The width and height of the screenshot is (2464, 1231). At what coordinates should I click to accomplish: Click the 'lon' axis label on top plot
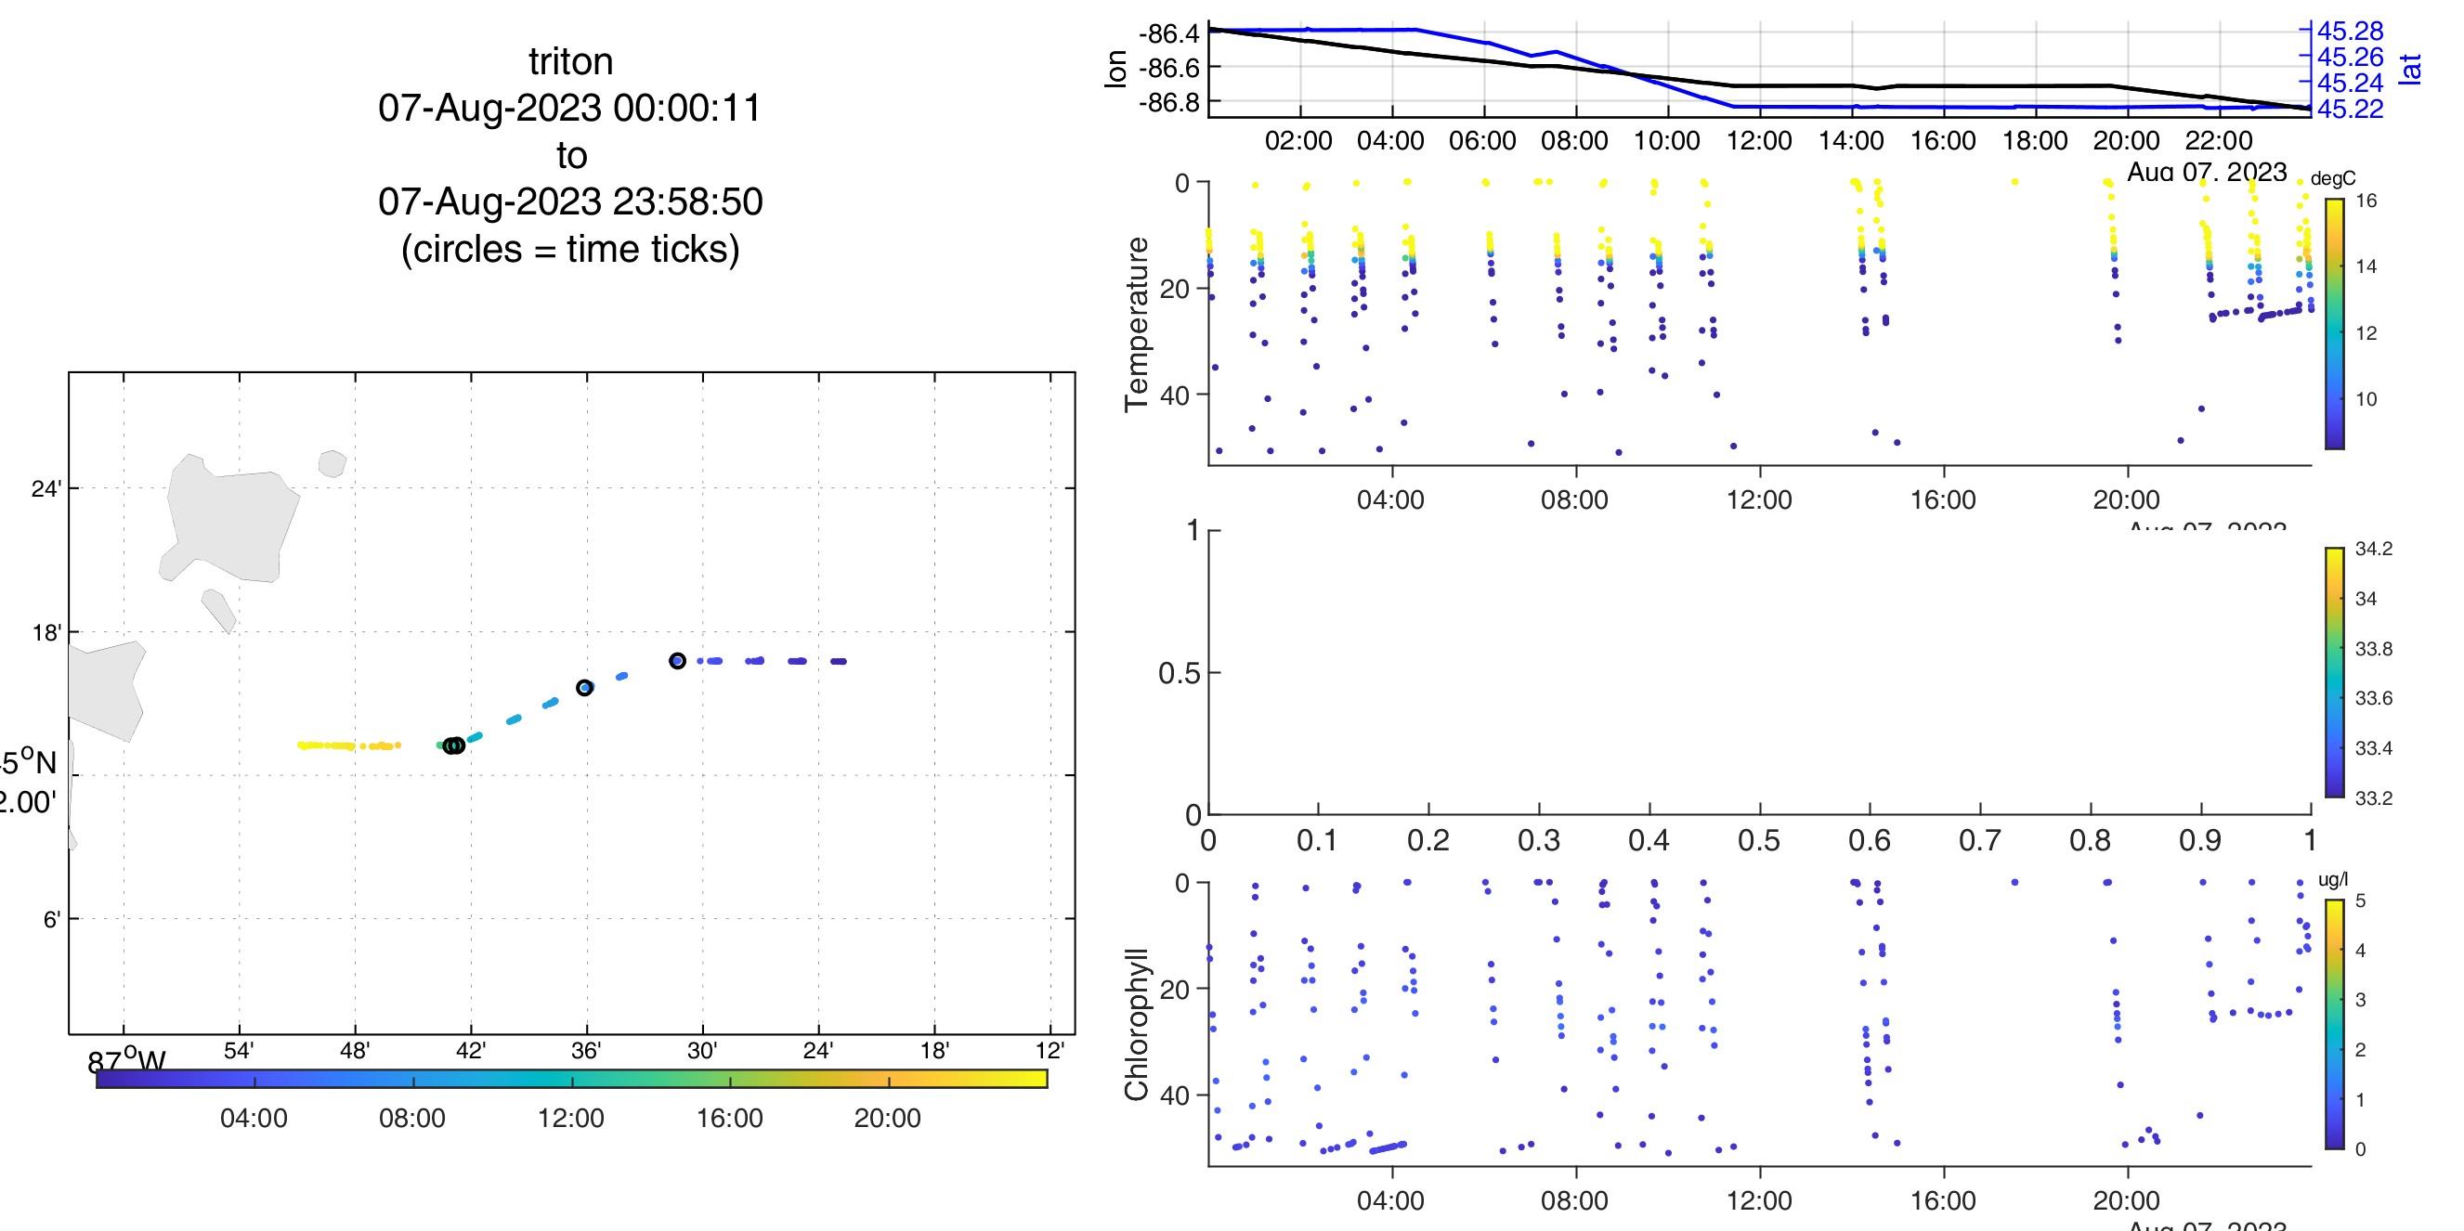1115,69
